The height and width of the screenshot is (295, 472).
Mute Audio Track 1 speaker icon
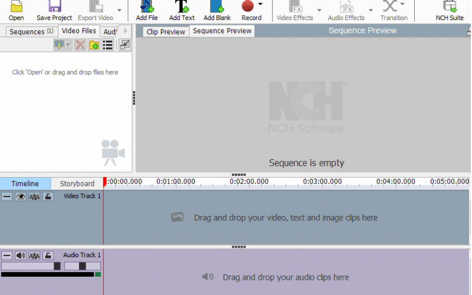click(x=21, y=255)
